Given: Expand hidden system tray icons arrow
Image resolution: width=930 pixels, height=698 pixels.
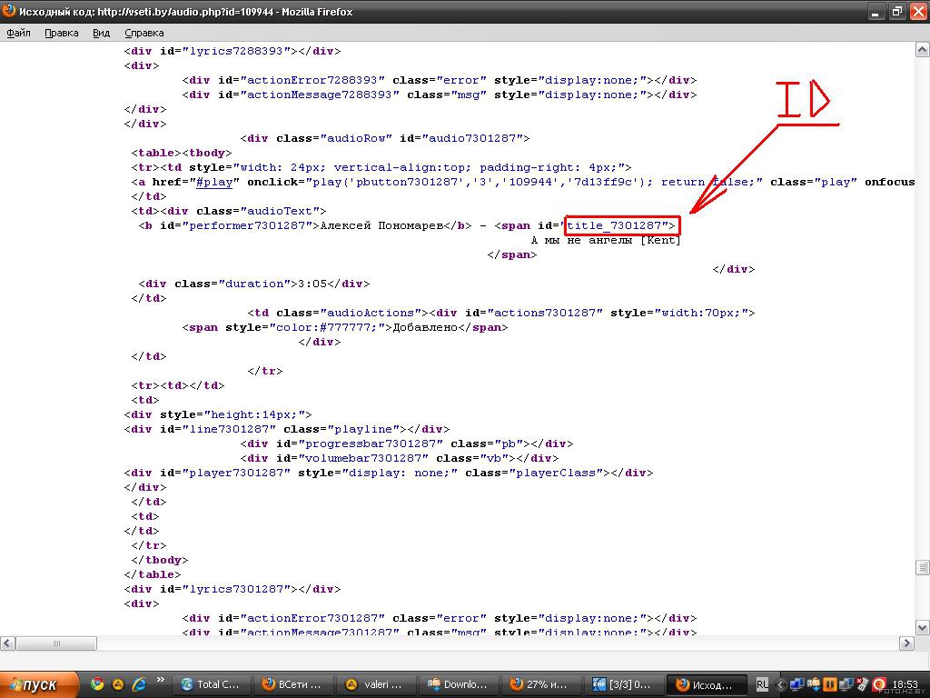Looking at the screenshot, I should coord(779,684).
